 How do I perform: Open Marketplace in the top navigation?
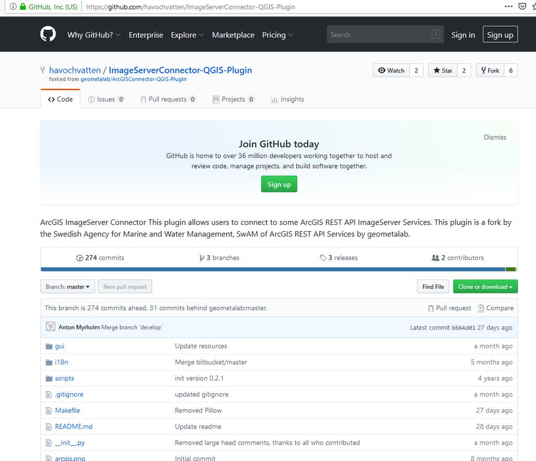(233, 35)
